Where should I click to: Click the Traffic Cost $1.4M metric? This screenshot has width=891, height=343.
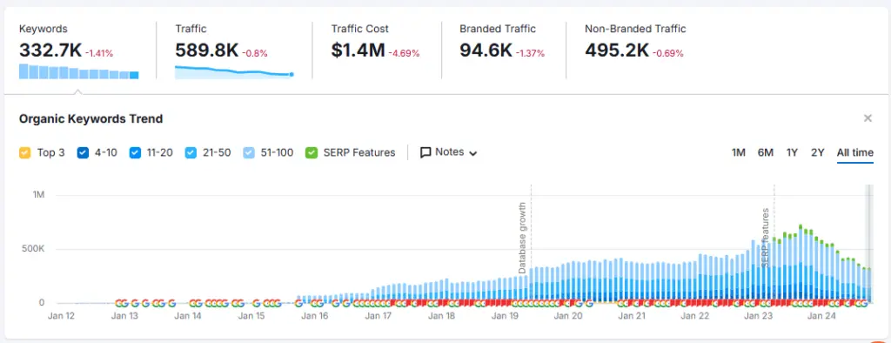[x=358, y=50]
